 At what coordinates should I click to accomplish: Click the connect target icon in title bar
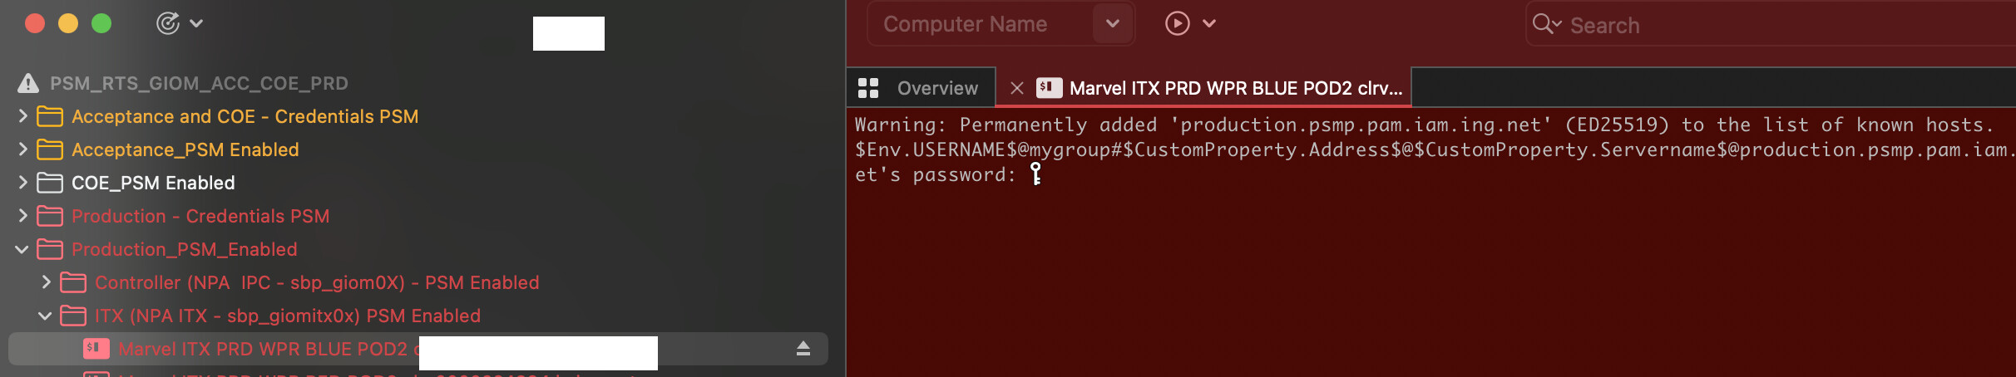coord(168,23)
